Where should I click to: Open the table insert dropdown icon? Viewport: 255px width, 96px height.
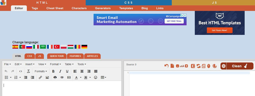pos(104,77)
